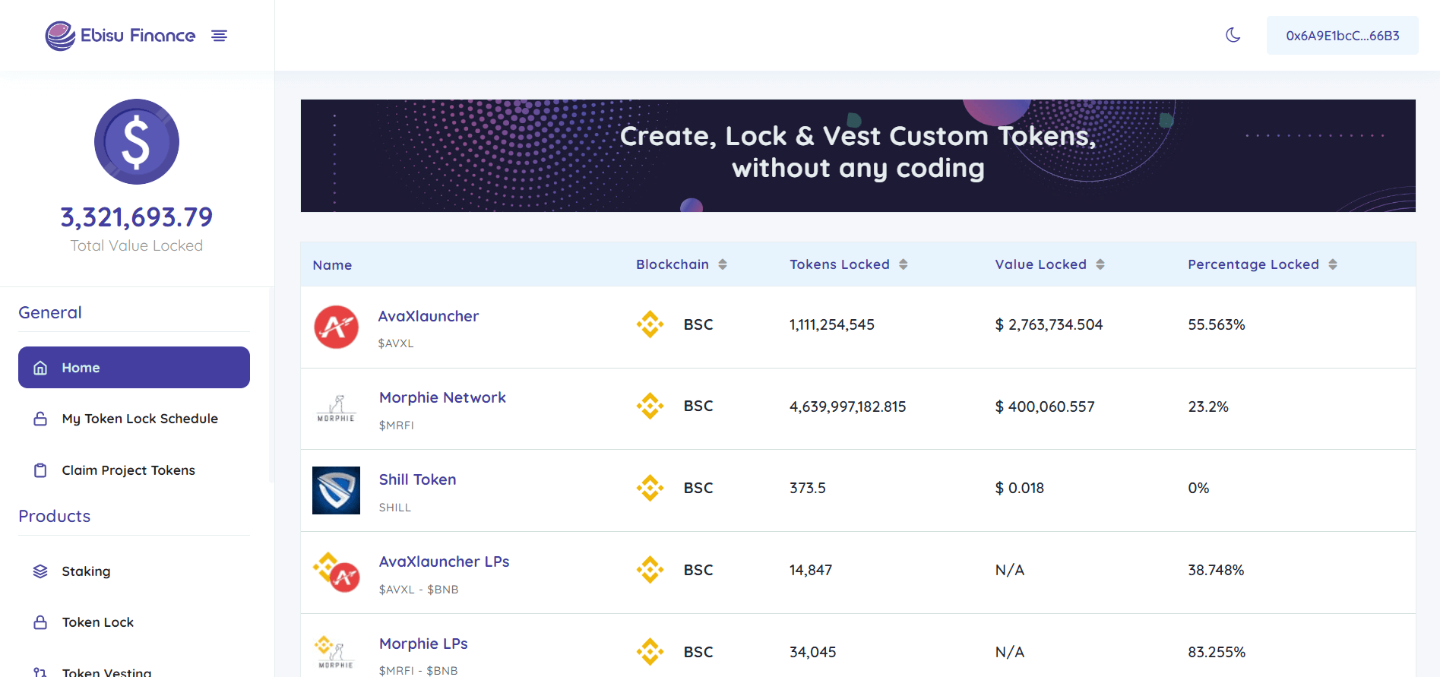Sort by Percentage Locked column arrows

click(x=1332, y=264)
